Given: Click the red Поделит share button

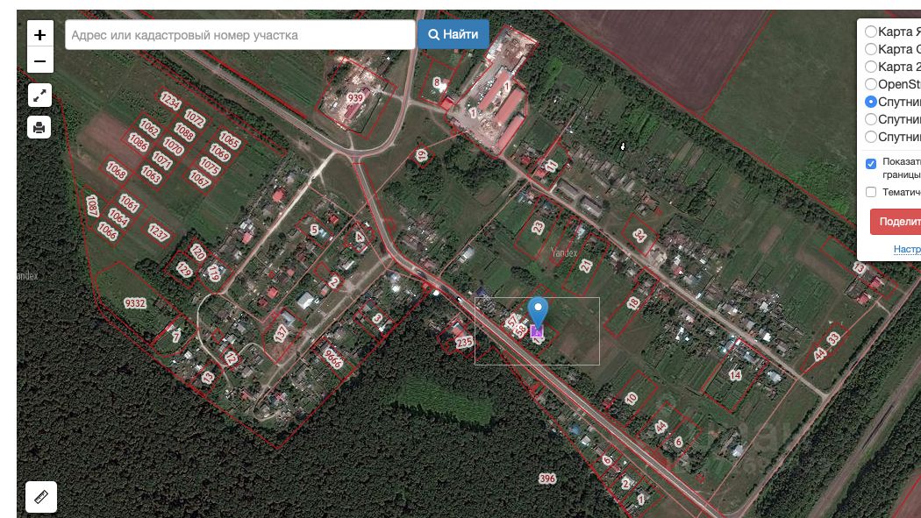Looking at the screenshot, I should (896, 221).
